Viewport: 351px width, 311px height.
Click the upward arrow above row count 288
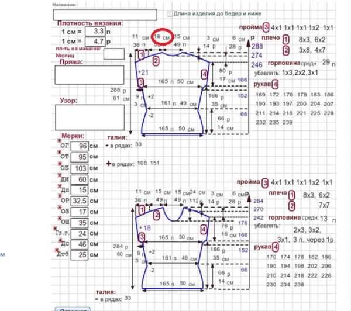tap(253, 39)
